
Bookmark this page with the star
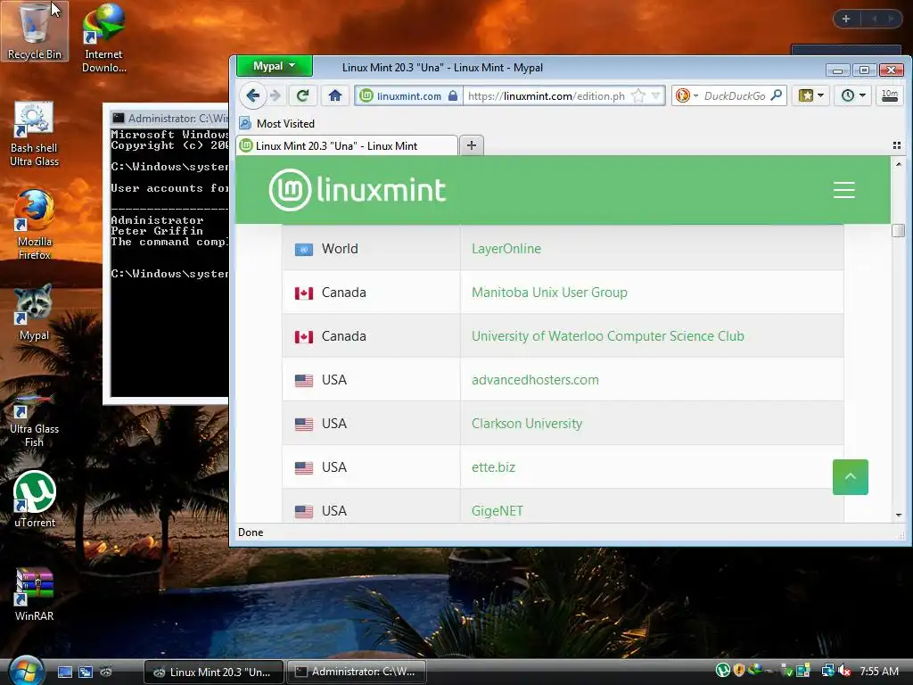click(638, 96)
